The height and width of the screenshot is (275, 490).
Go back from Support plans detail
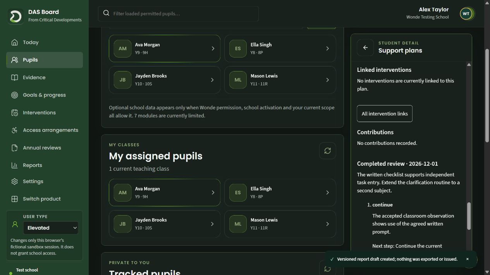(x=365, y=48)
